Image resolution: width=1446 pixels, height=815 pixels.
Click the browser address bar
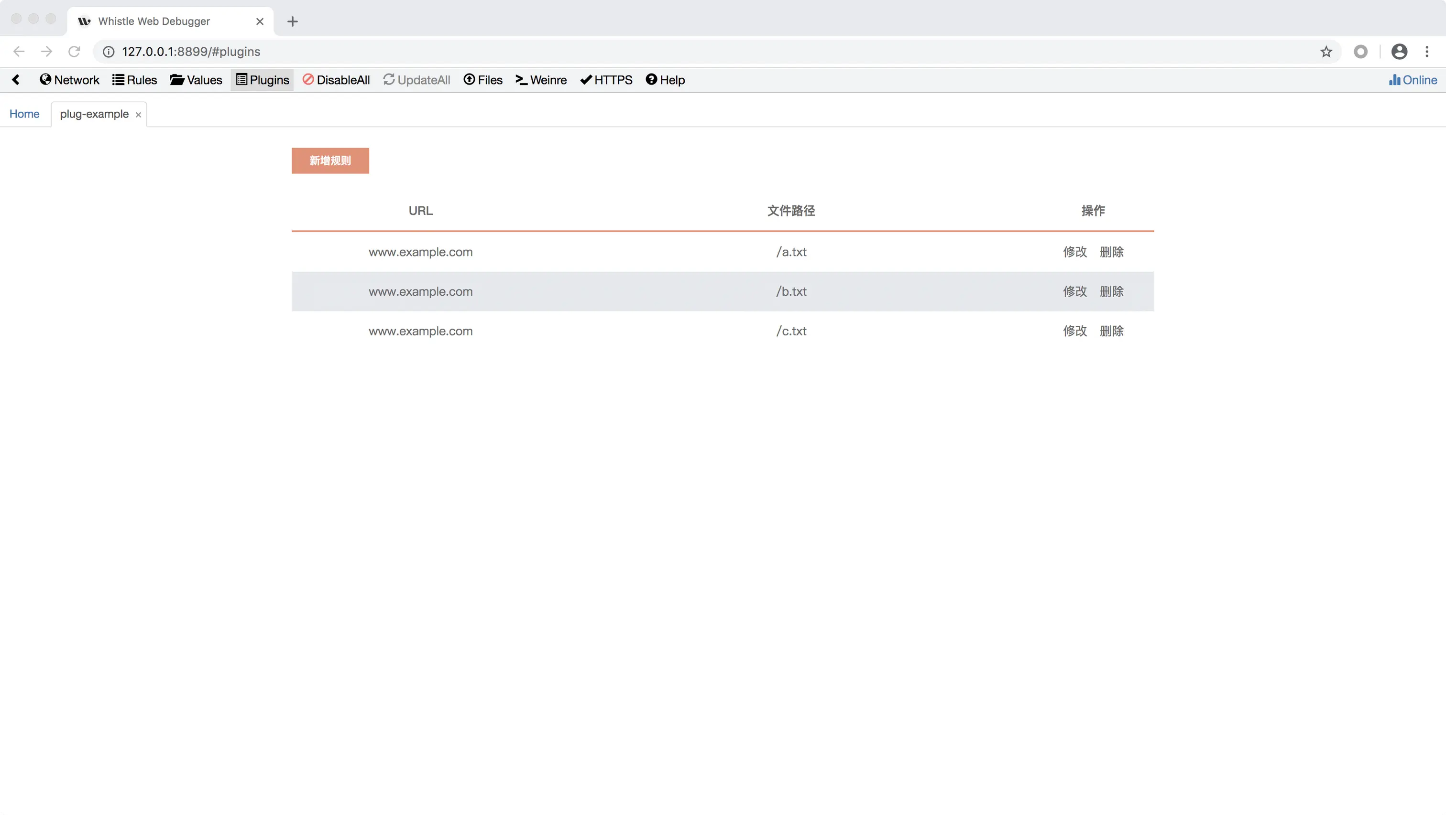click(674, 52)
